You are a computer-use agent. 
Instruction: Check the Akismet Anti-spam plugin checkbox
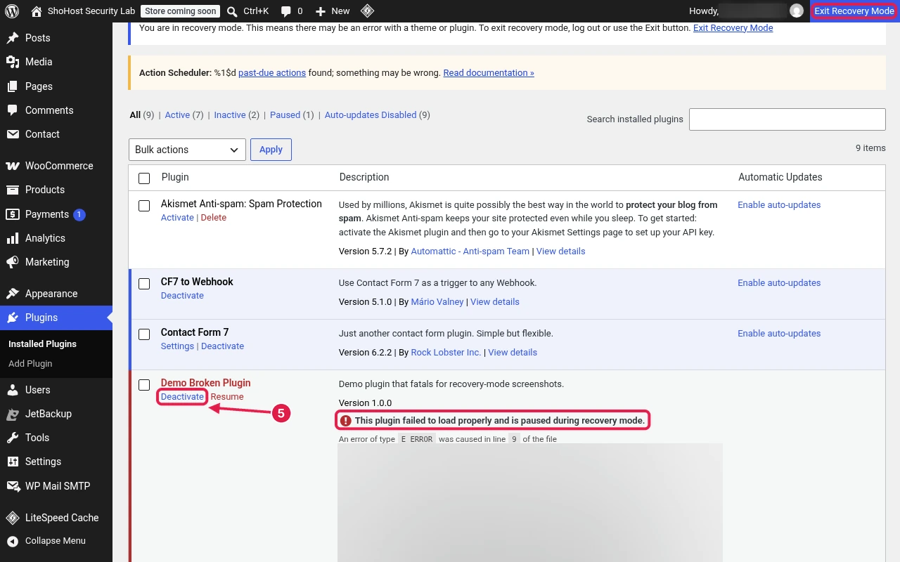[x=144, y=206]
